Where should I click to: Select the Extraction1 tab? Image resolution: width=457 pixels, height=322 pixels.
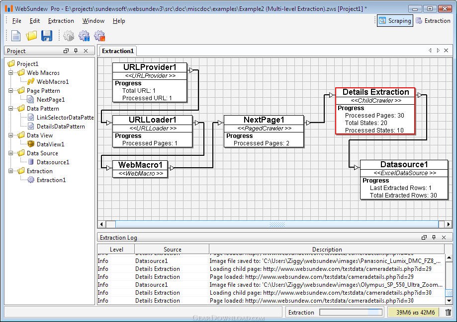tap(118, 51)
